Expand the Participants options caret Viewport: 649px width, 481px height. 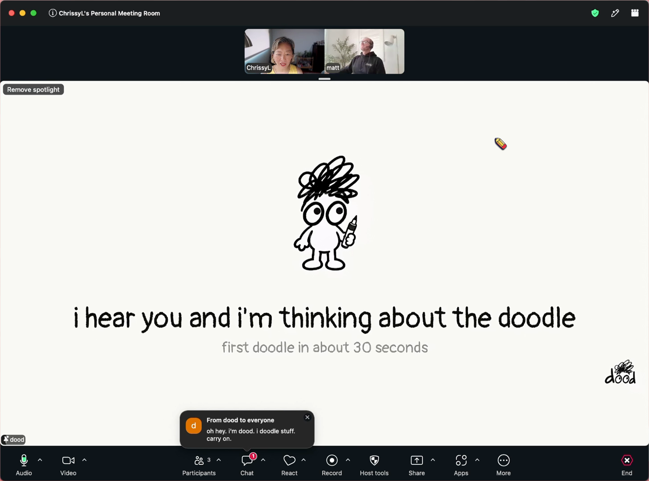pos(219,460)
